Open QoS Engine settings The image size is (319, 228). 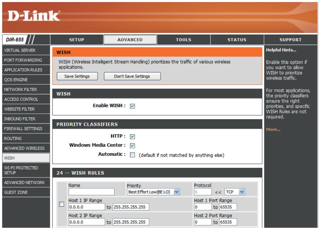point(26,80)
